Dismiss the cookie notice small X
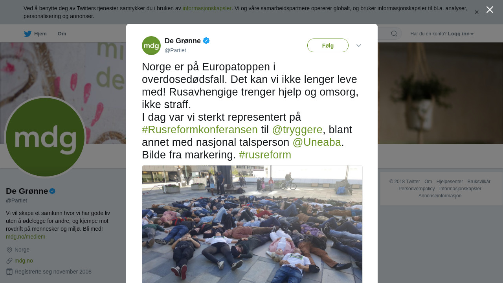This screenshot has height=283, width=503. [476, 12]
